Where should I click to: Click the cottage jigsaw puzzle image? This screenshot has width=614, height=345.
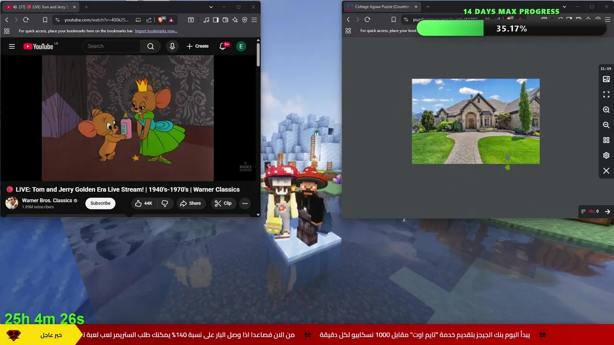[x=476, y=121]
